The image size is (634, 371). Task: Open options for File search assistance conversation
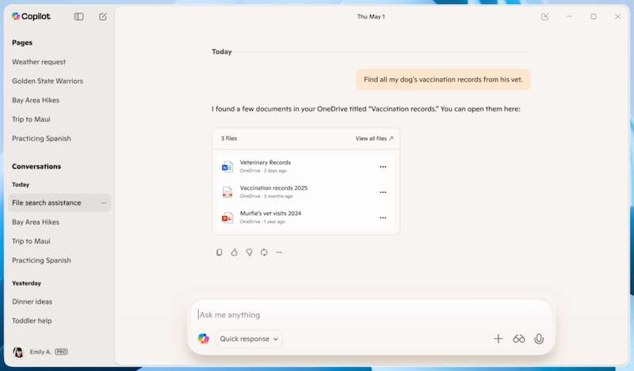104,203
